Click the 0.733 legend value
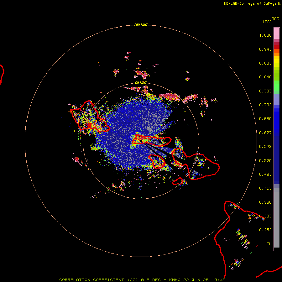This screenshot has height=282, width=282. pos(265,105)
